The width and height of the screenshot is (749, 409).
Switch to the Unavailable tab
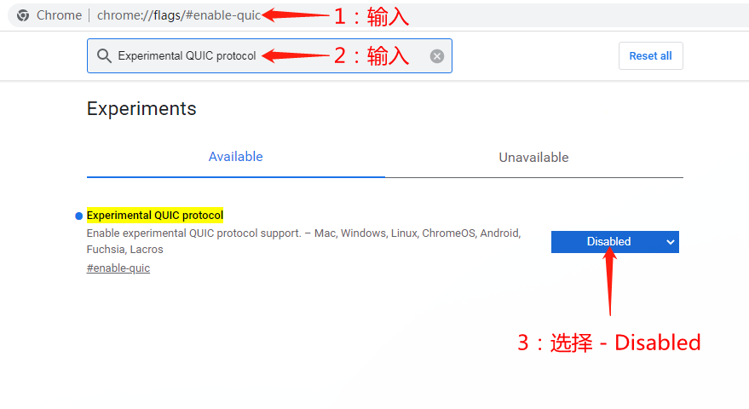pyautogui.click(x=533, y=158)
